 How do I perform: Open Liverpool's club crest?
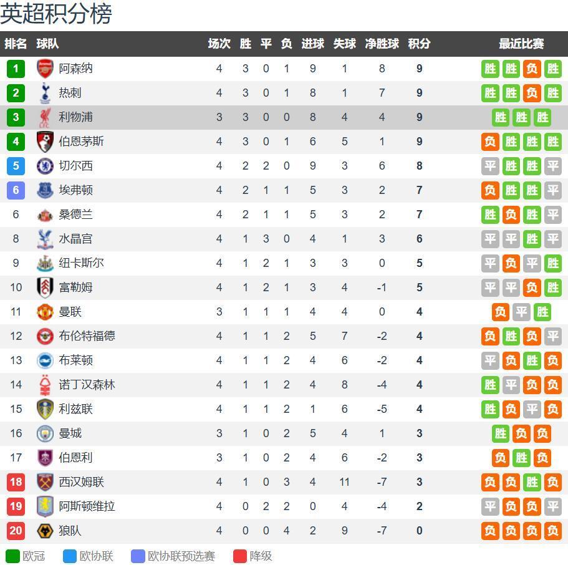click(x=45, y=117)
